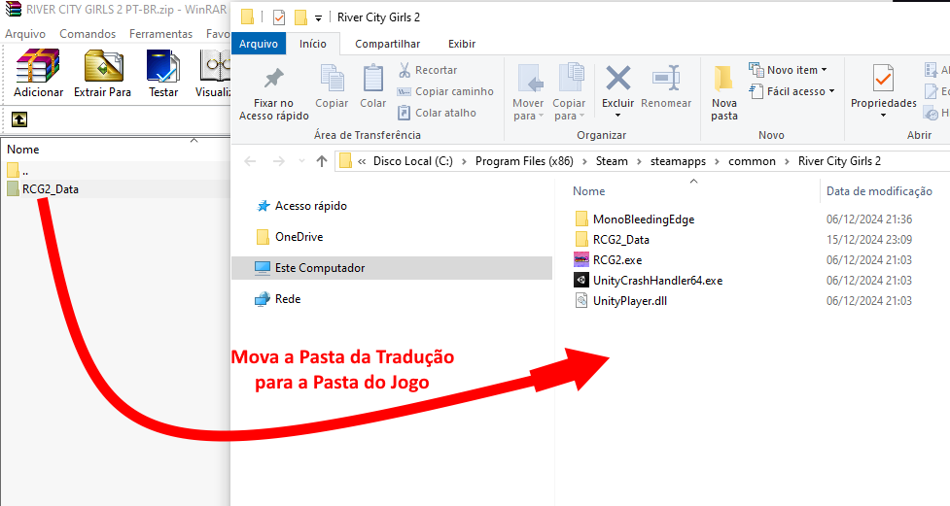Click River City Girls 2 breadcrumb

point(839,161)
